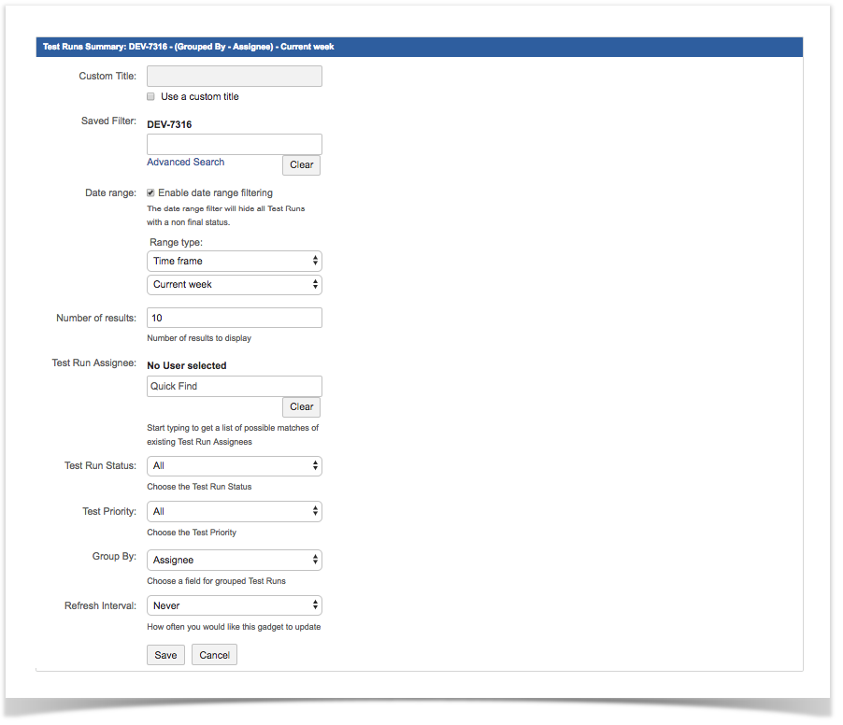
Task: Click the Test Runs Summary title bar
Action: pyautogui.click(x=420, y=47)
